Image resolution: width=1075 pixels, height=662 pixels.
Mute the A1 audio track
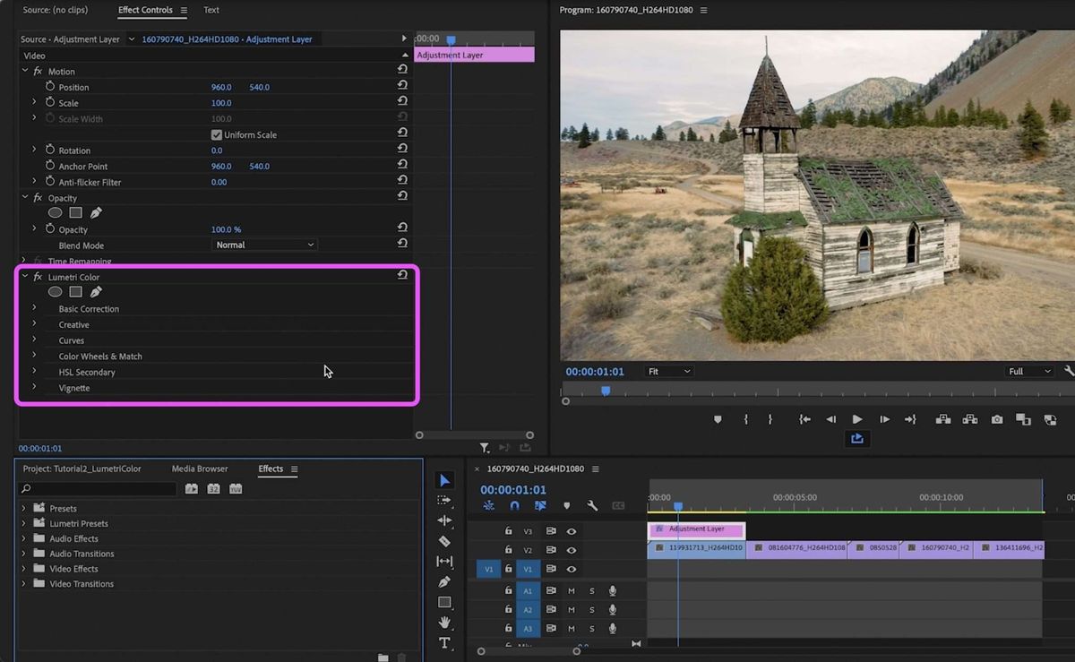coord(571,590)
